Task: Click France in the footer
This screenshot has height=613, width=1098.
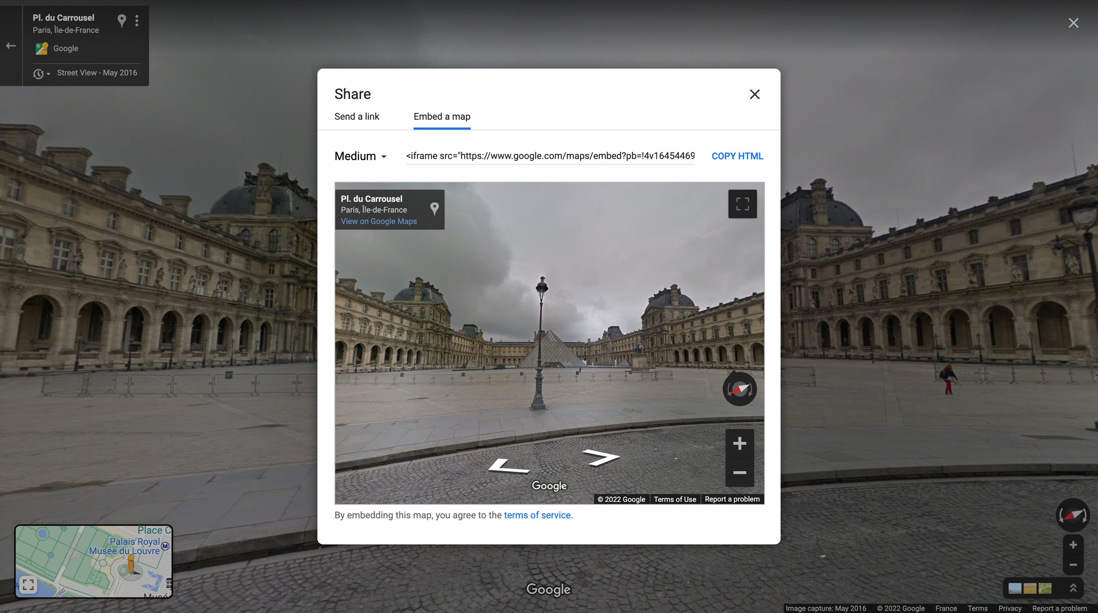Action: pyautogui.click(x=946, y=608)
